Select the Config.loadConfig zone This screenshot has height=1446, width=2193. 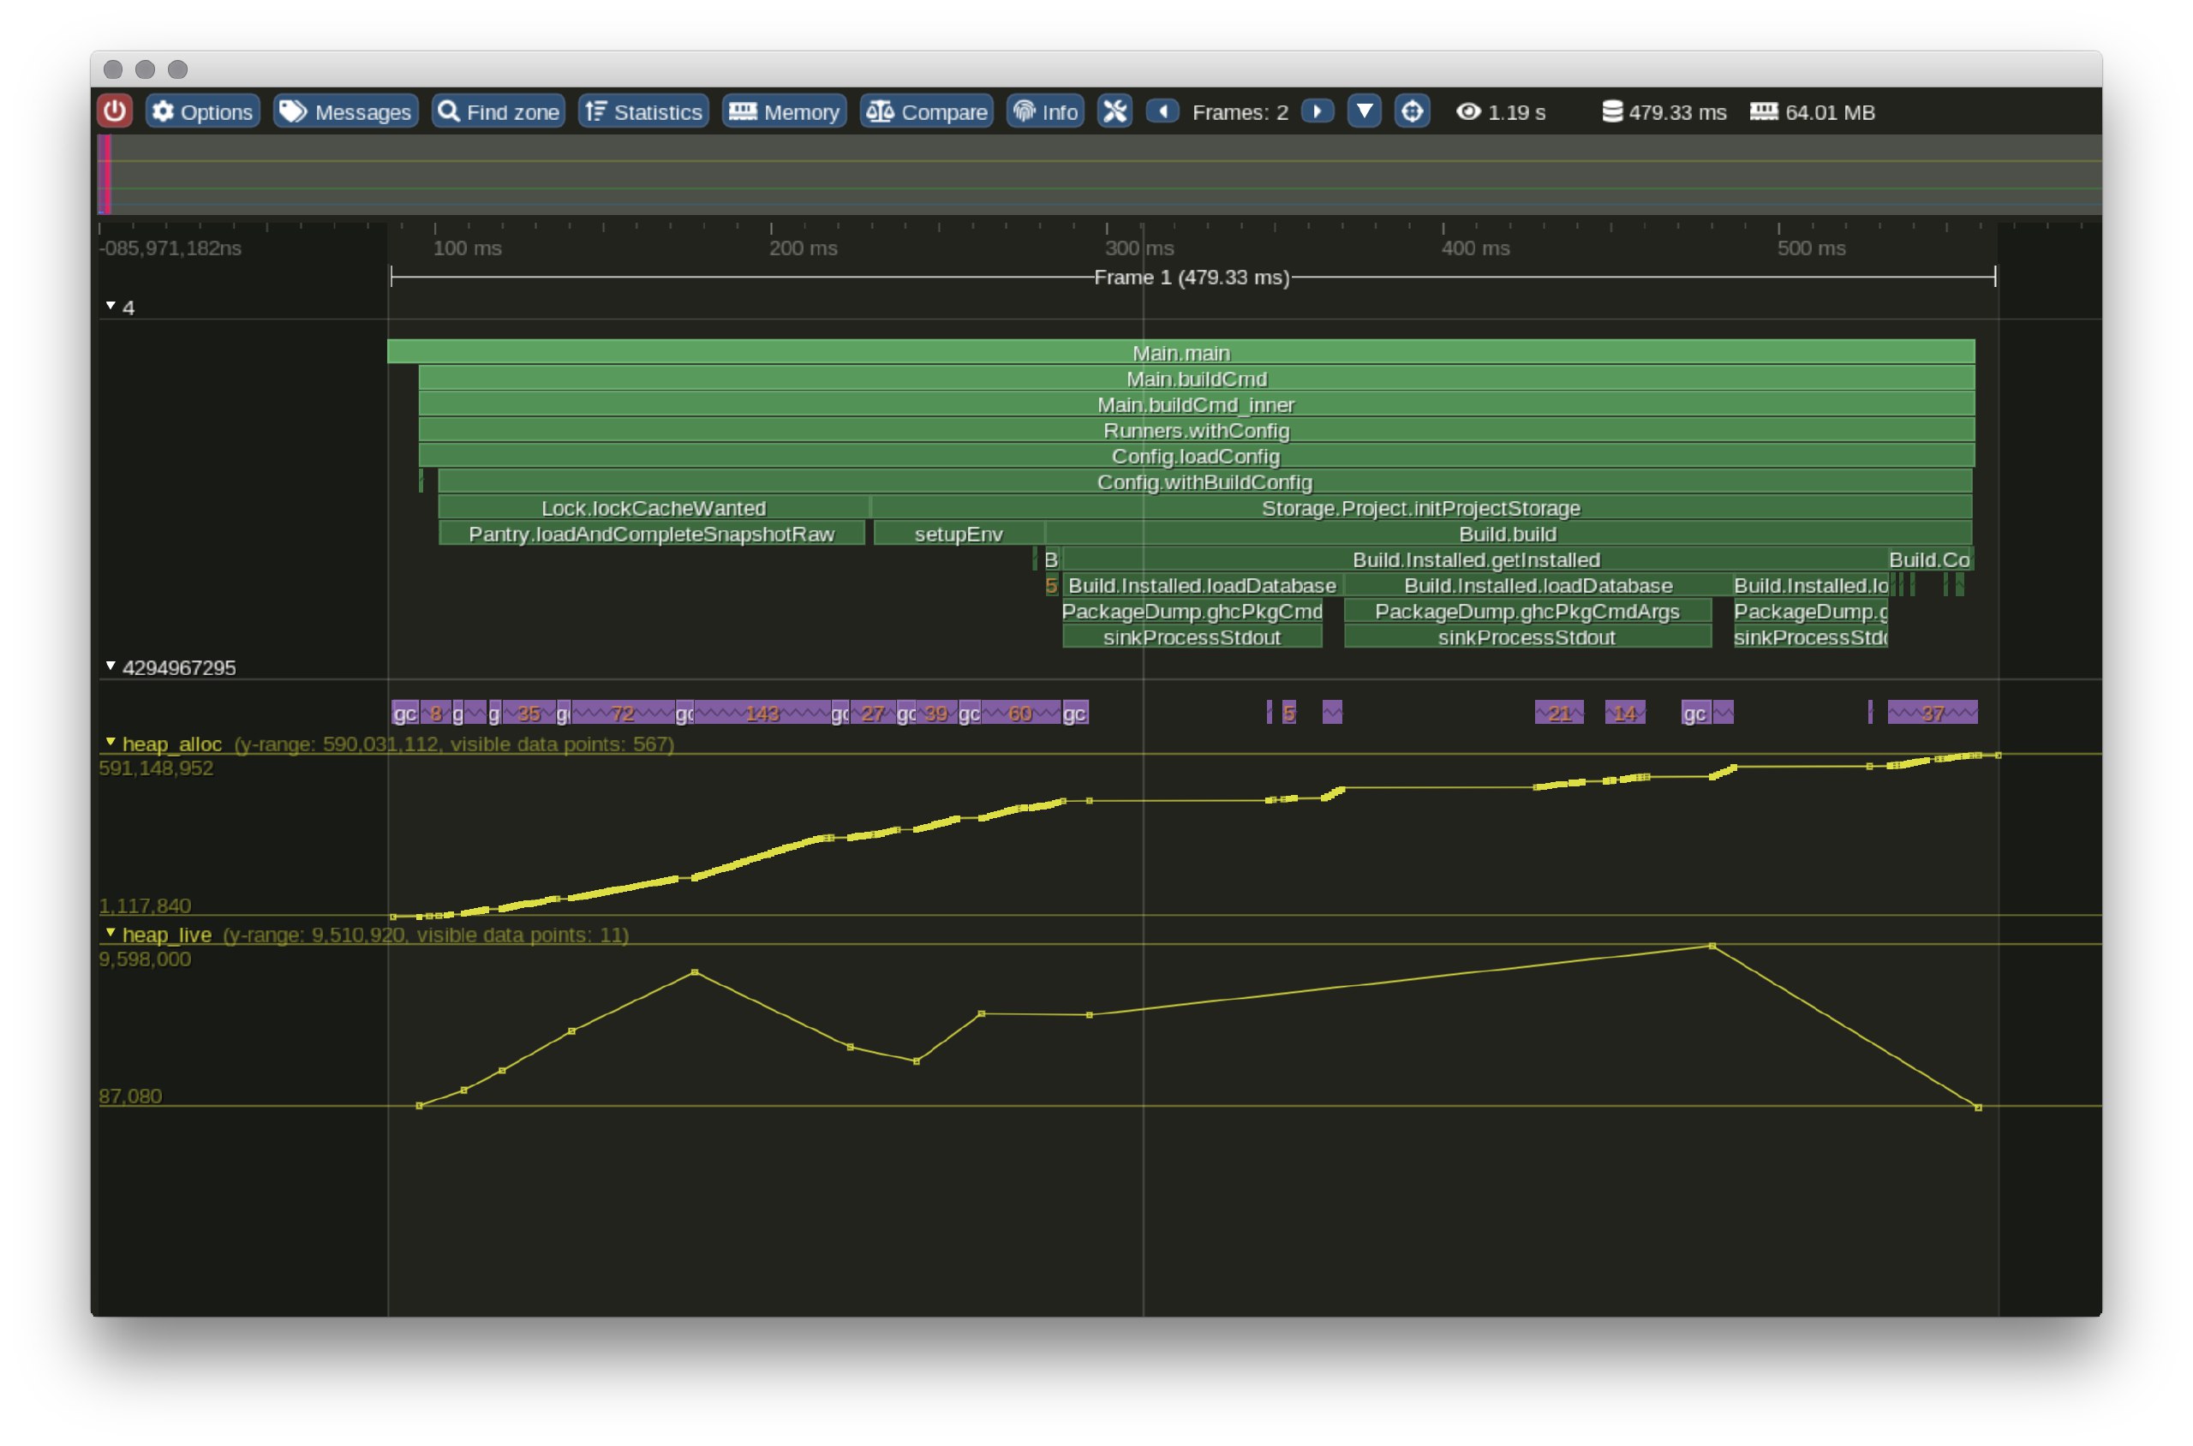[1196, 456]
